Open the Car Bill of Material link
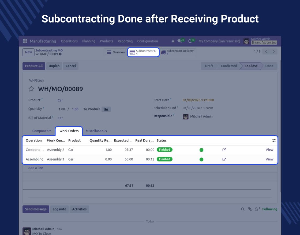The image size is (300, 235). coord(60,118)
